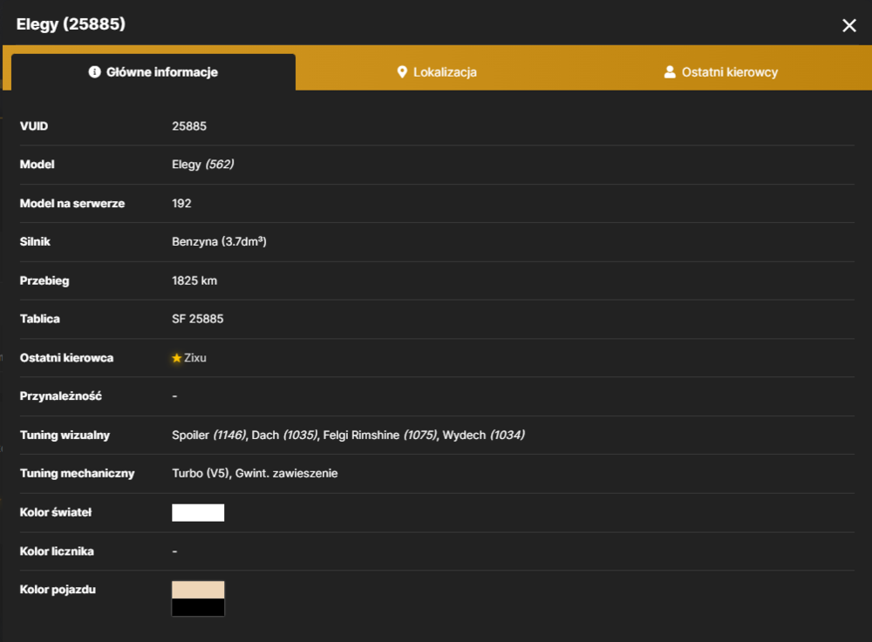This screenshot has width=872, height=642.
Task: Click the Kolor świateł label
Action: (x=56, y=512)
